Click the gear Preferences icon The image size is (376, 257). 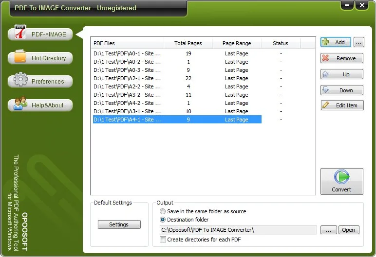pos(20,79)
